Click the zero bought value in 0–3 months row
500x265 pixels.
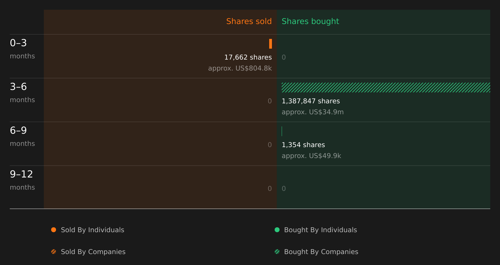click(x=284, y=57)
